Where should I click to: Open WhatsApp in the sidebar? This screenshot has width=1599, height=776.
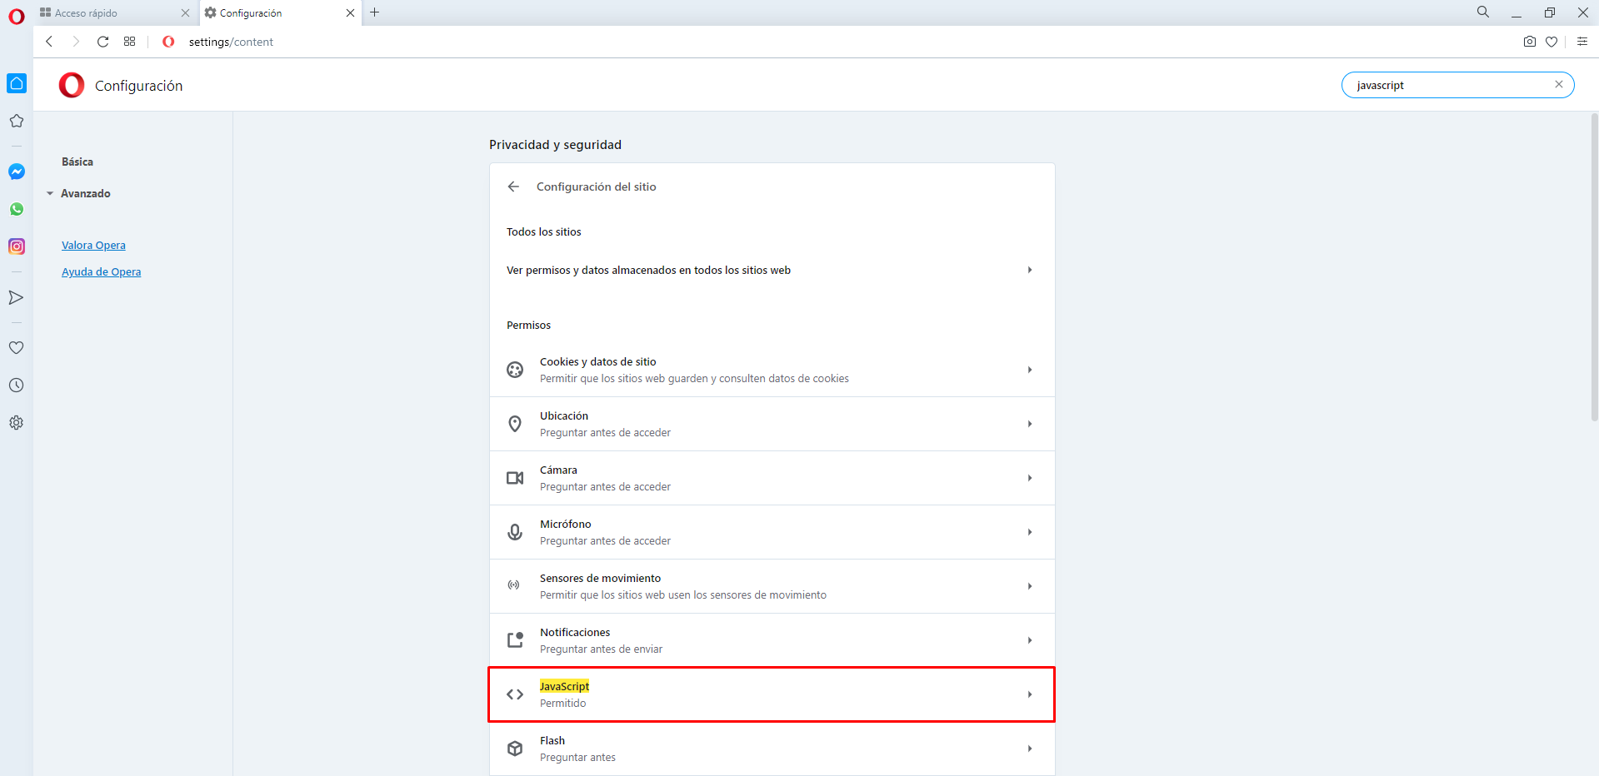tap(17, 209)
